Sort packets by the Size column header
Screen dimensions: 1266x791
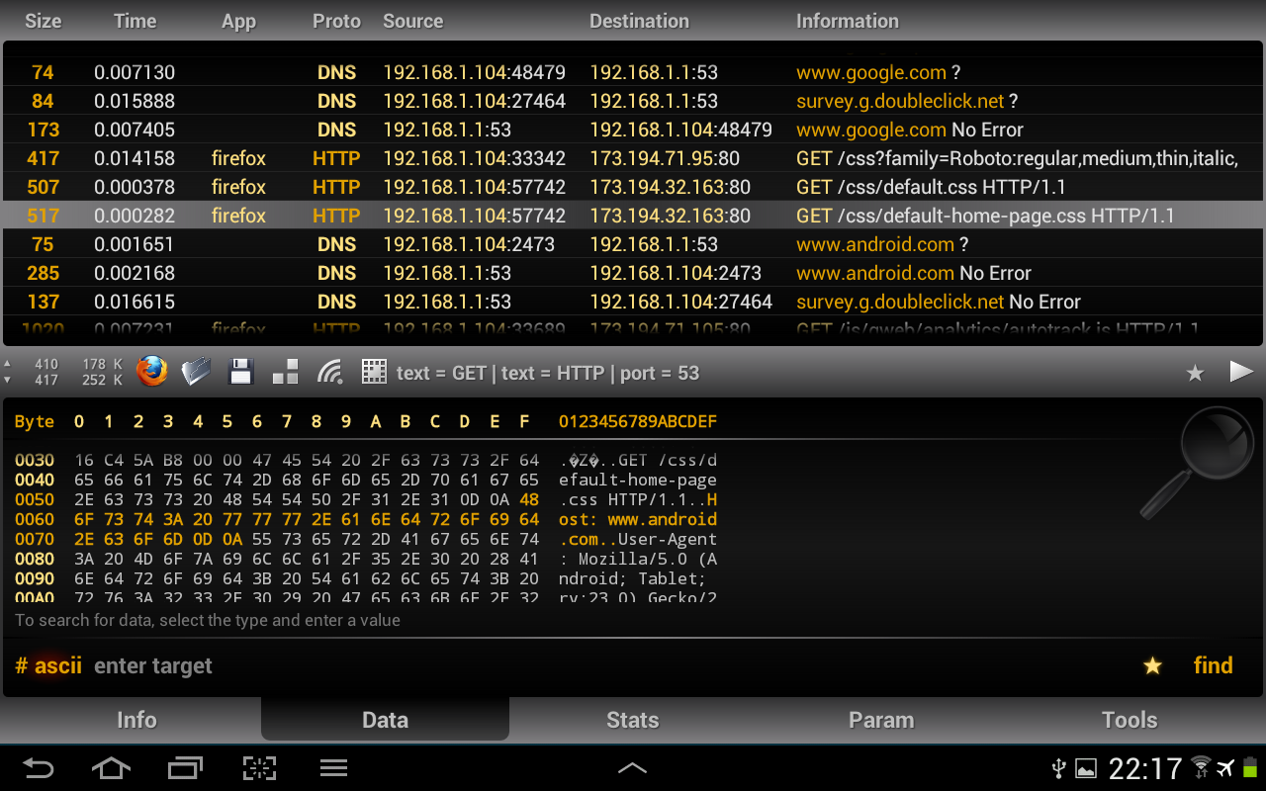pos(43,21)
